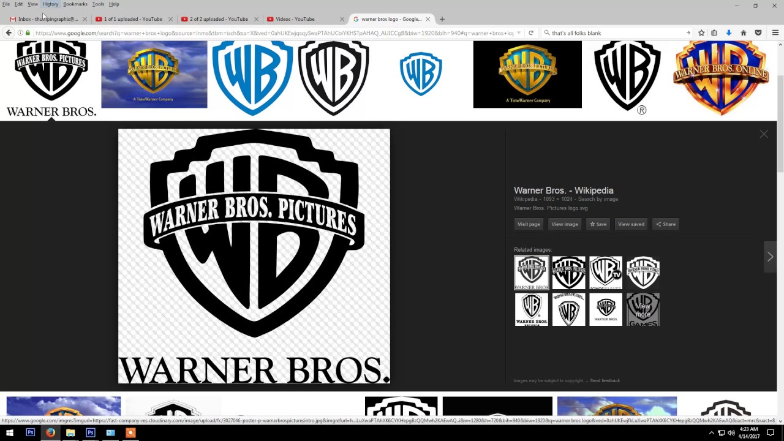Viewport: 784px width, 441px height.
Task: Open 'Warner Bros. - Wikipedia' title link
Action: 563,190
